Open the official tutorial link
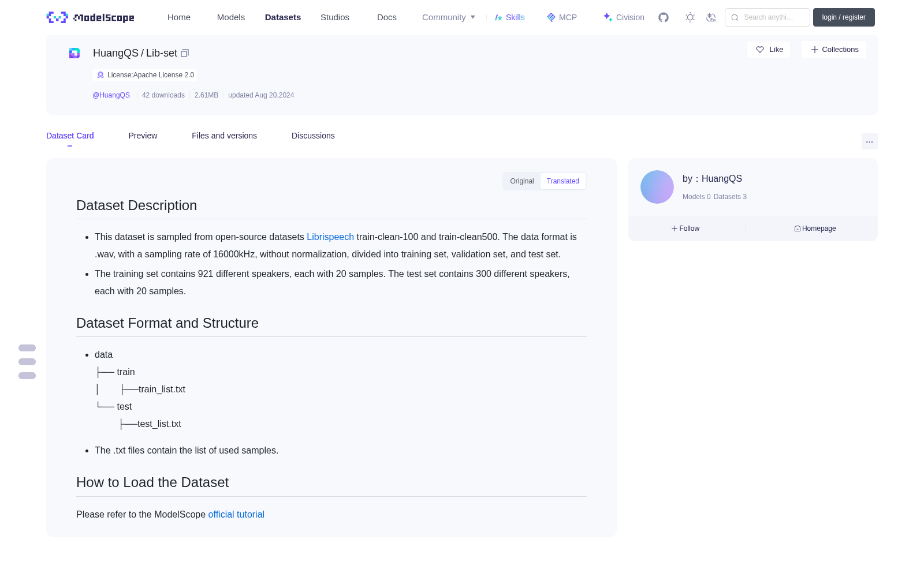Screen dimensions: 924x577 (x=236, y=515)
